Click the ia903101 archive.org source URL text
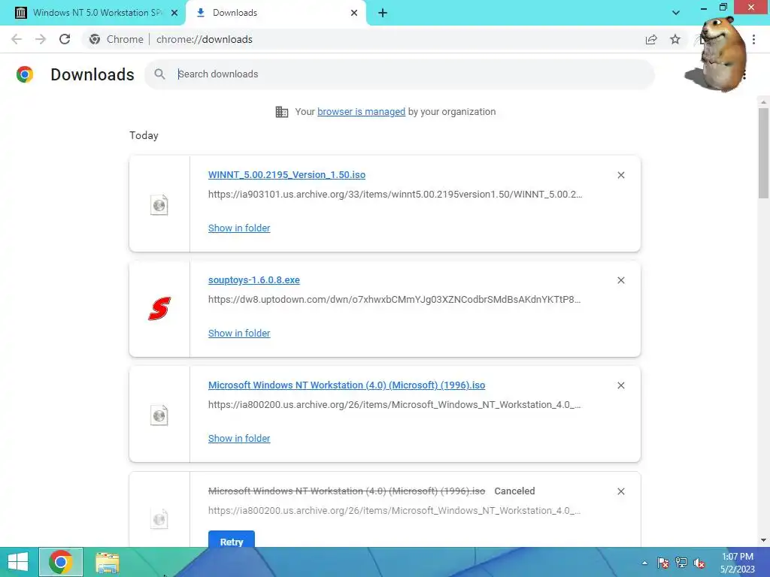770x577 pixels. click(x=396, y=195)
